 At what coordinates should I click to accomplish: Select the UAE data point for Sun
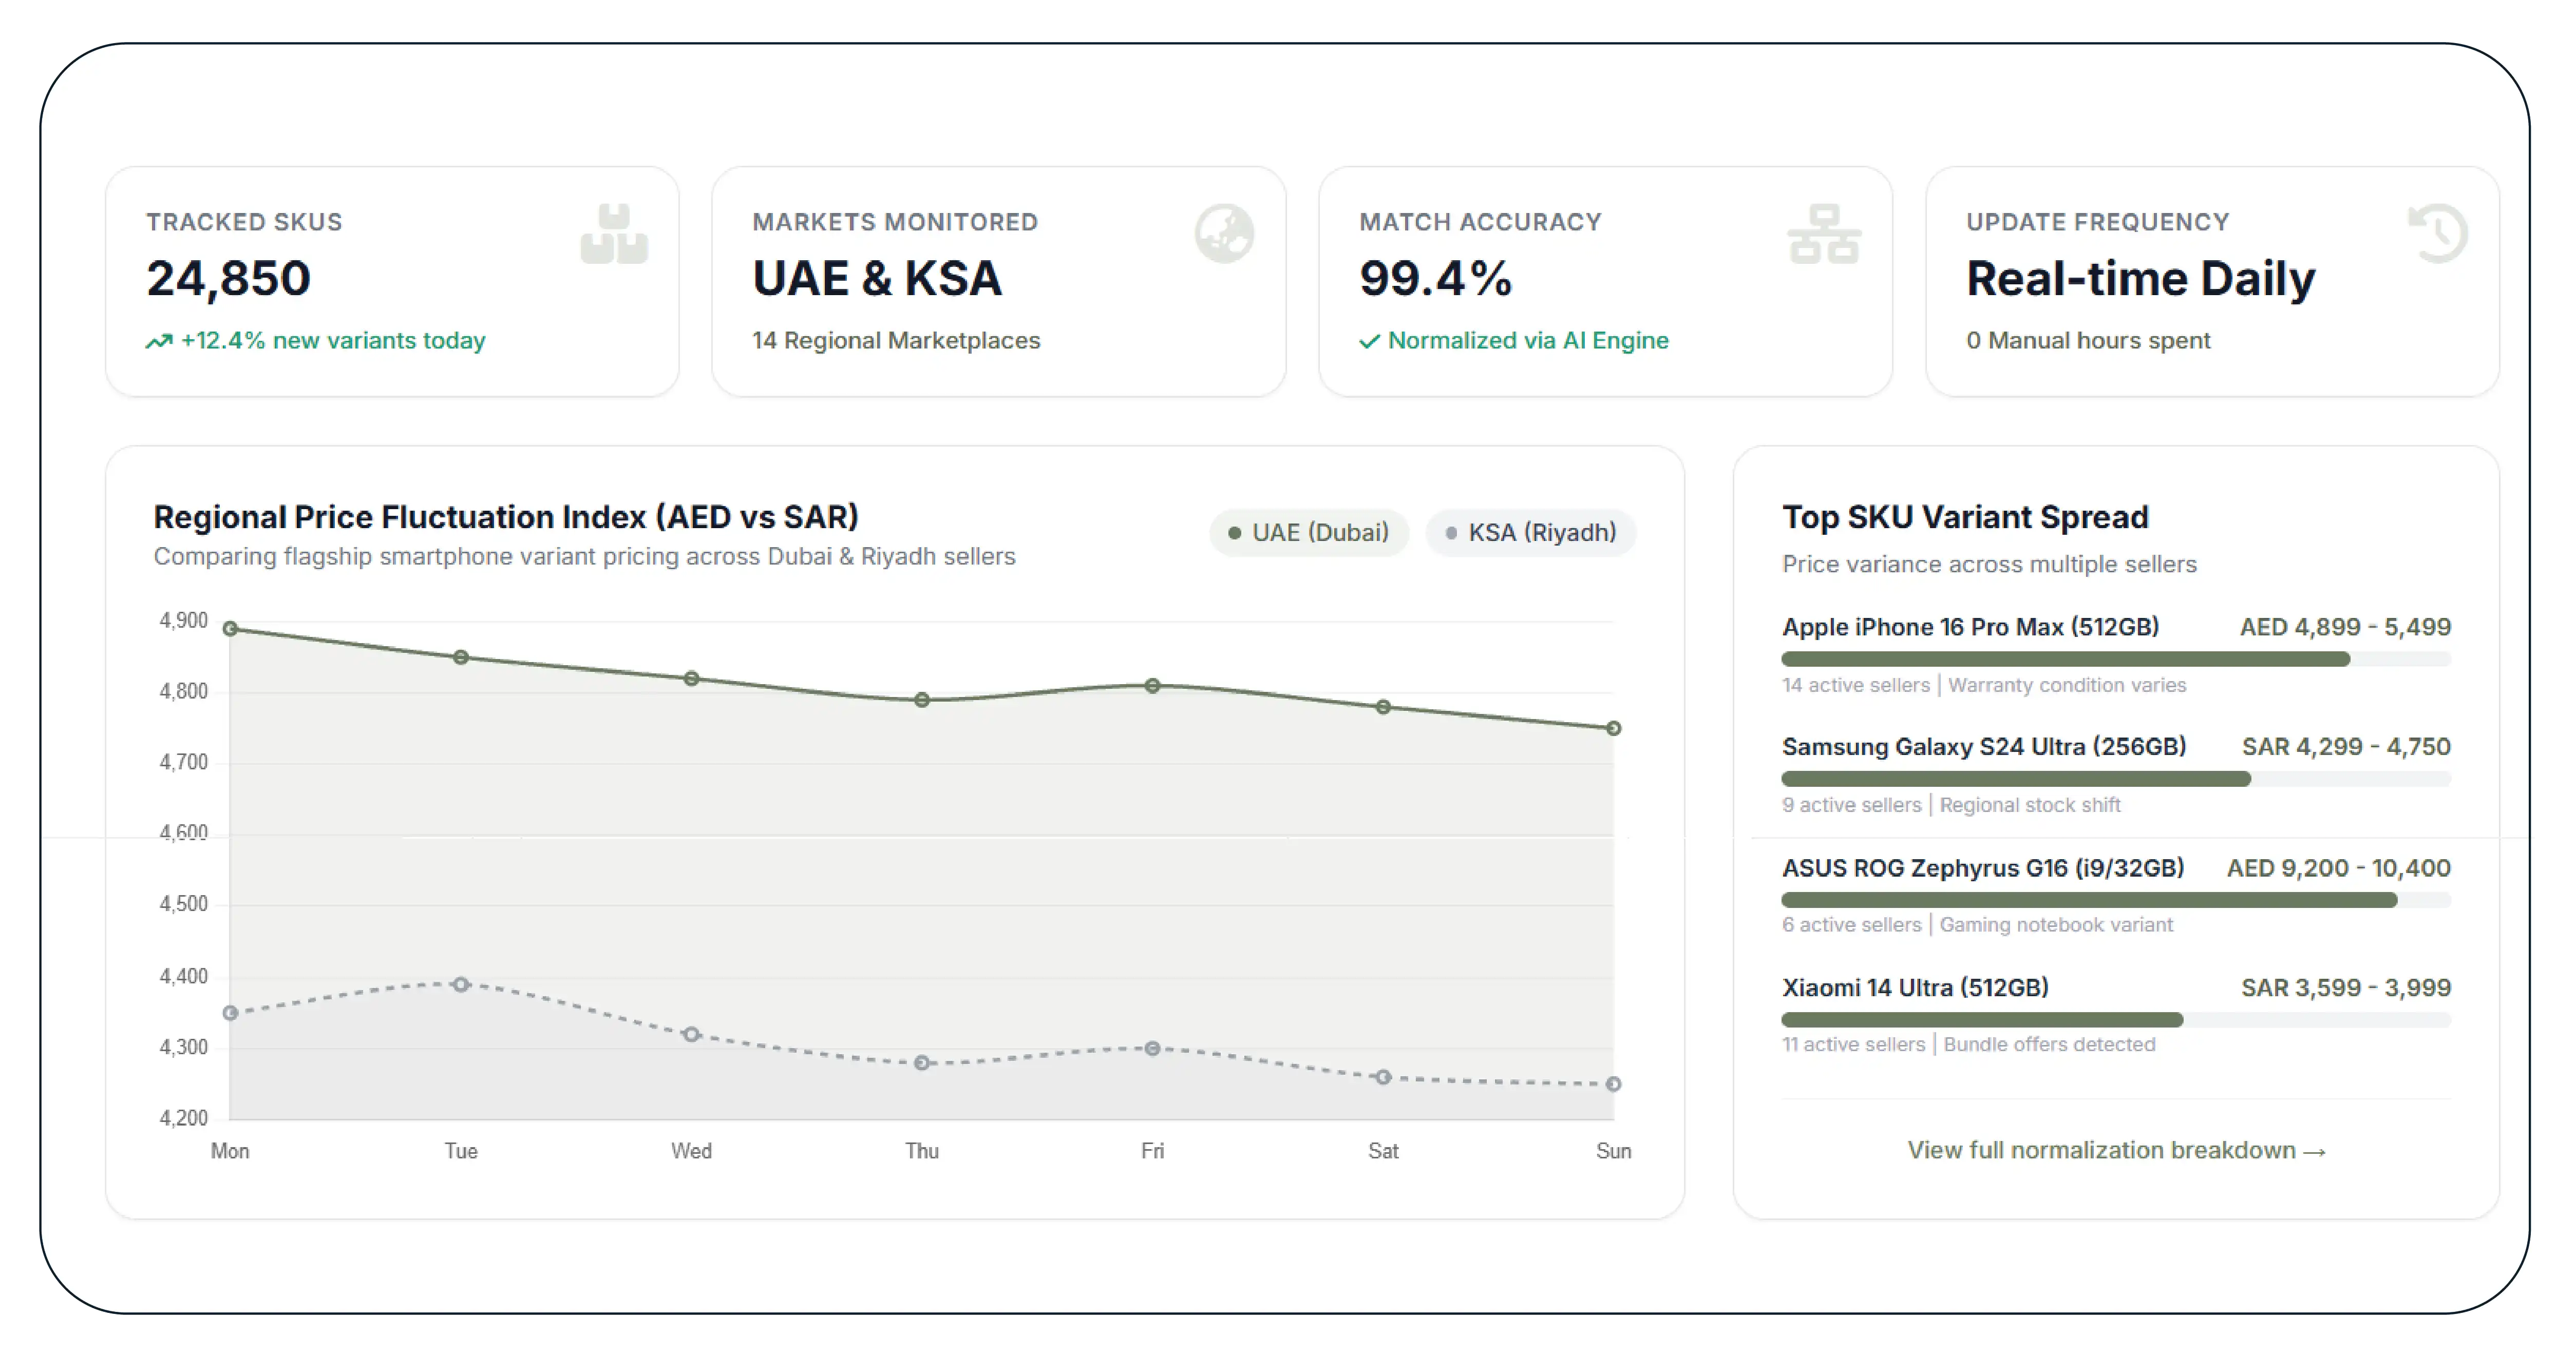pos(1613,728)
